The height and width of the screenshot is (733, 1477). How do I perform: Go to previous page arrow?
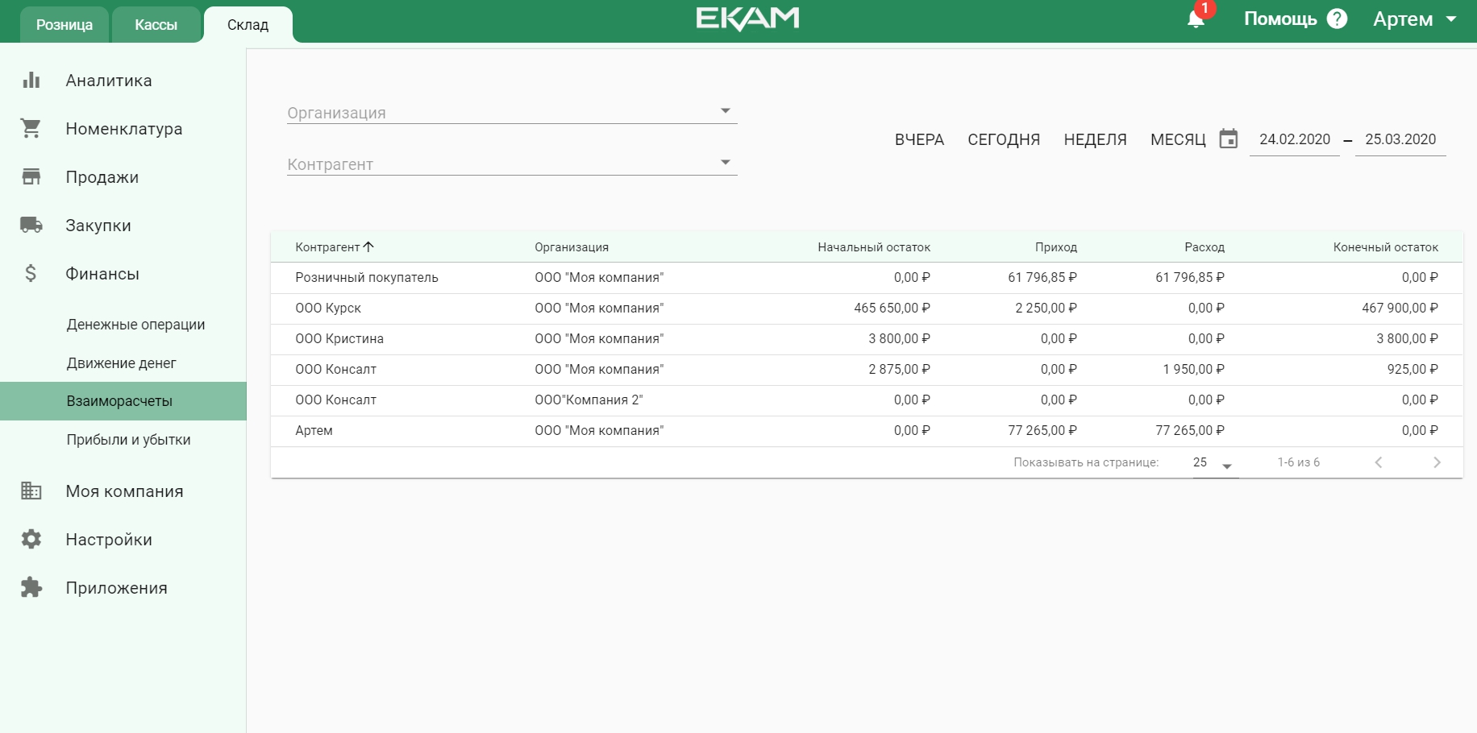pyautogui.click(x=1379, y=462)
